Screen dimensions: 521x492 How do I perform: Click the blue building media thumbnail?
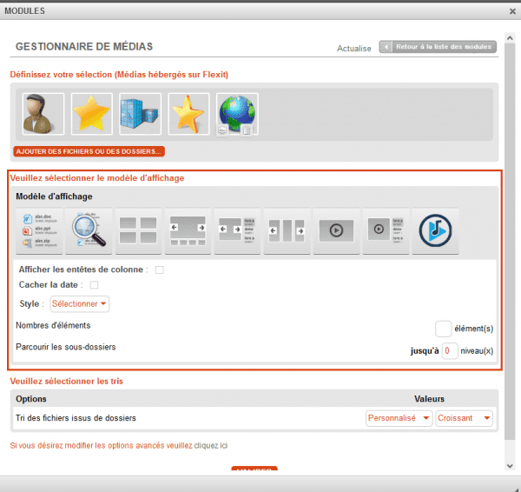[139, 115]
